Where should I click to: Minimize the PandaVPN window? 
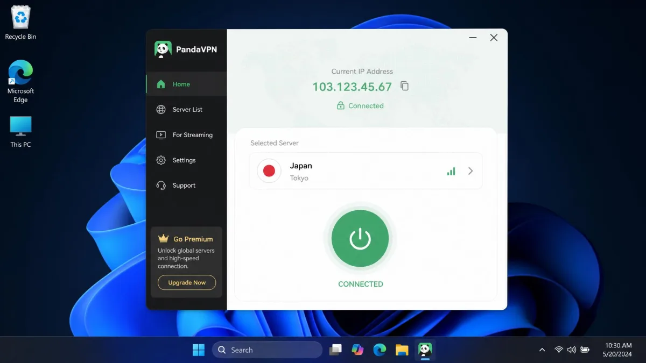pos(473,38)
